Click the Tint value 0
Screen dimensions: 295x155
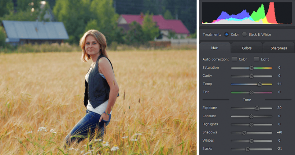point(280,92)
